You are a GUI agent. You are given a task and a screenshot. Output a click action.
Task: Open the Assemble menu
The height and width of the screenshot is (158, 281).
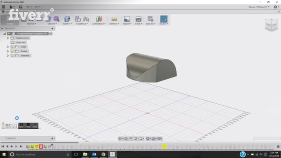[82, 24]
